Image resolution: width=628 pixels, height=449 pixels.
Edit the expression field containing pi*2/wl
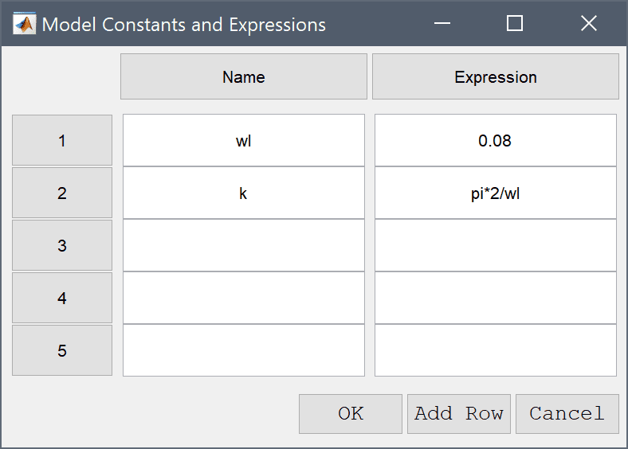click(x=496, y=193)
